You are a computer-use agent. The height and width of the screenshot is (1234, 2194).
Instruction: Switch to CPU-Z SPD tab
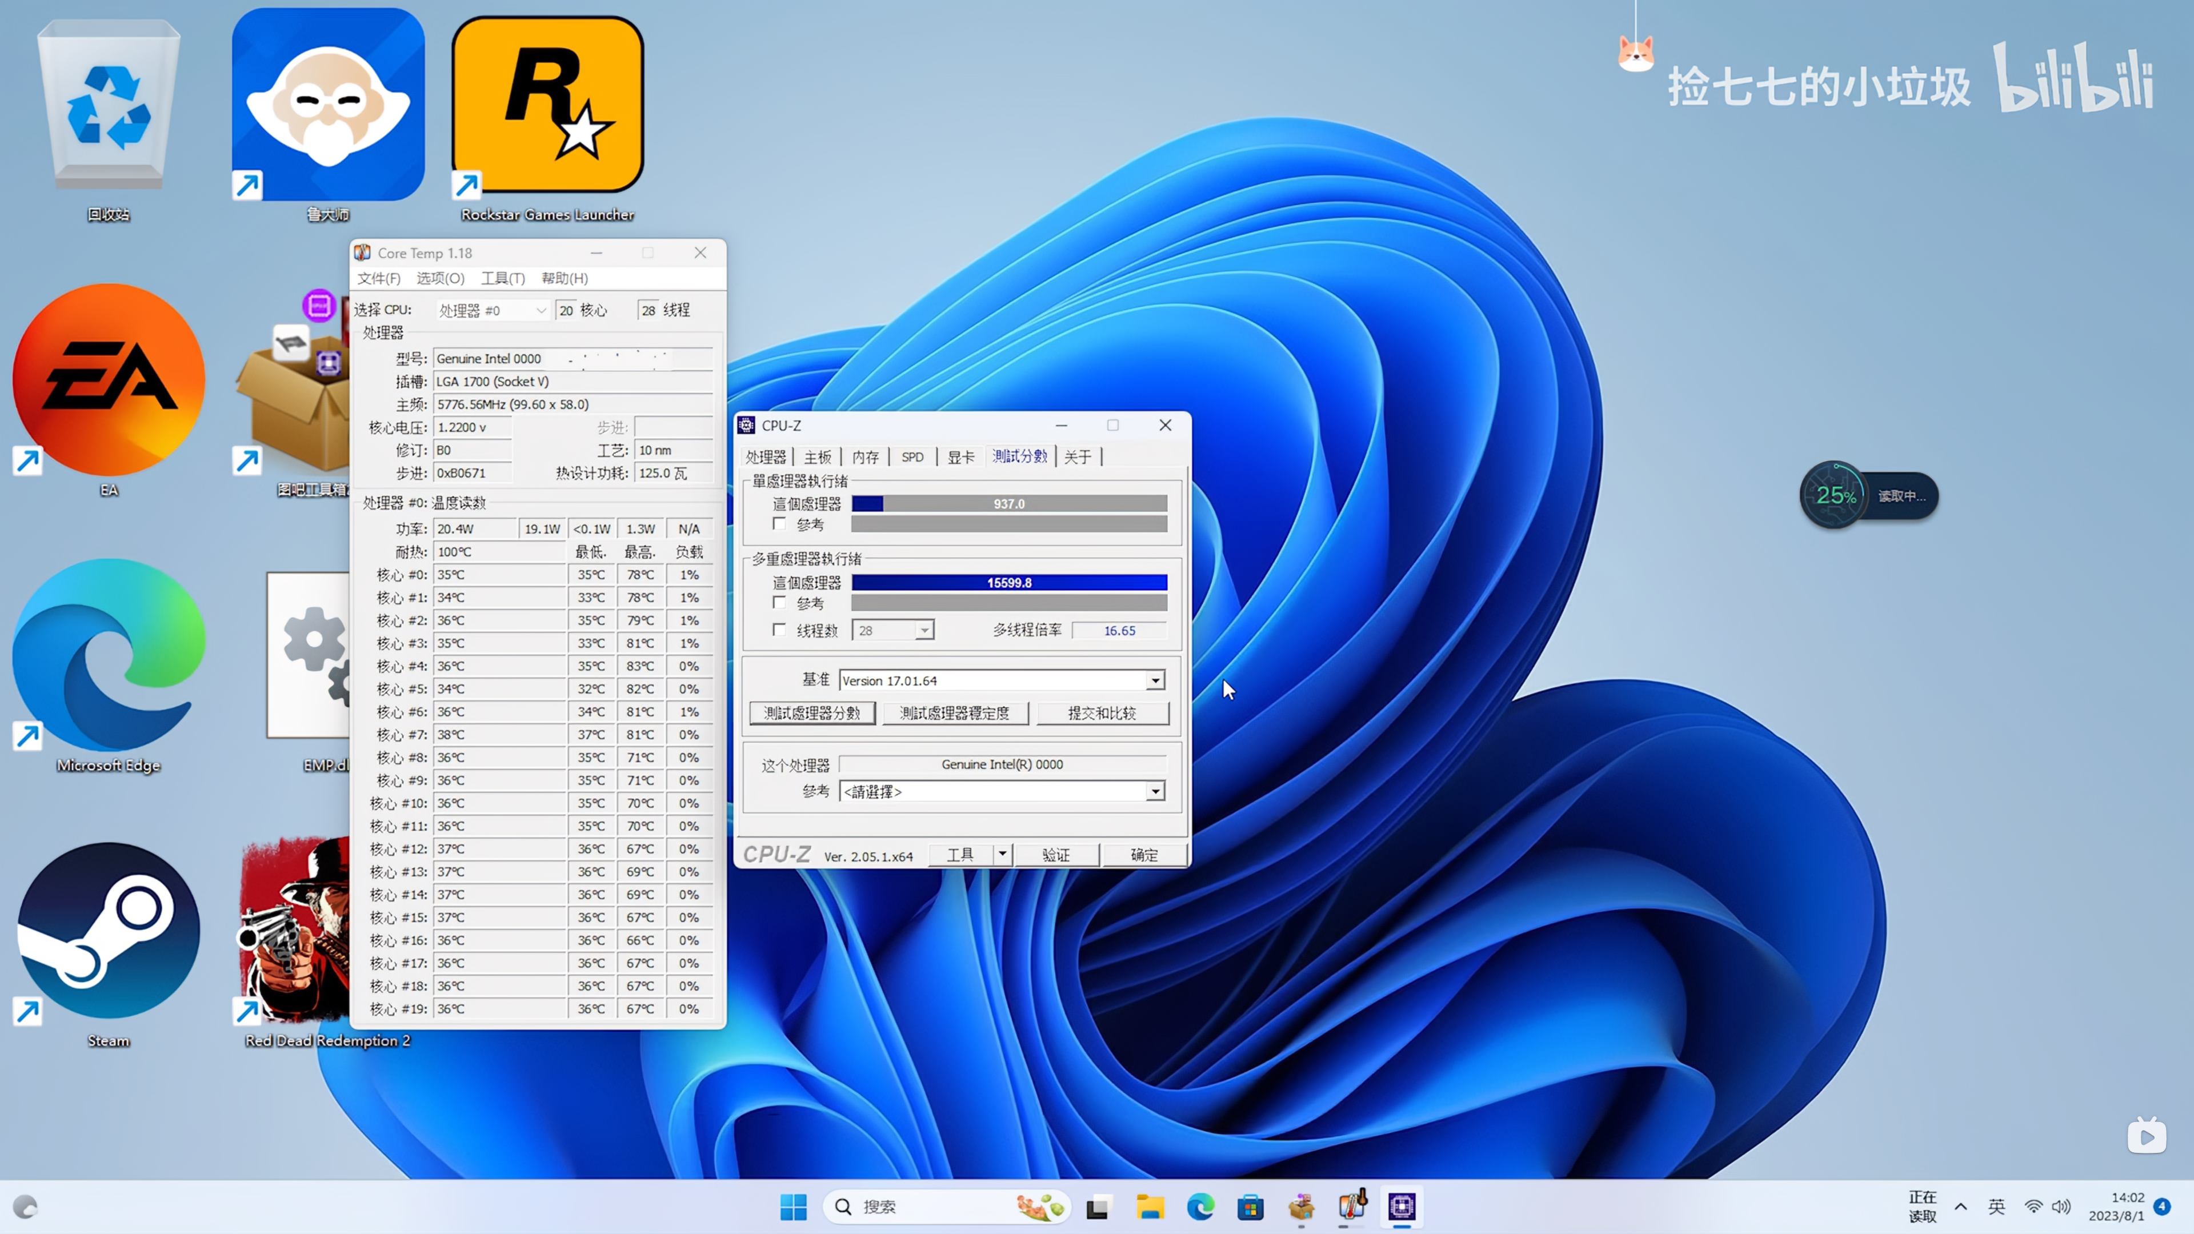click(x=912, y=457)
